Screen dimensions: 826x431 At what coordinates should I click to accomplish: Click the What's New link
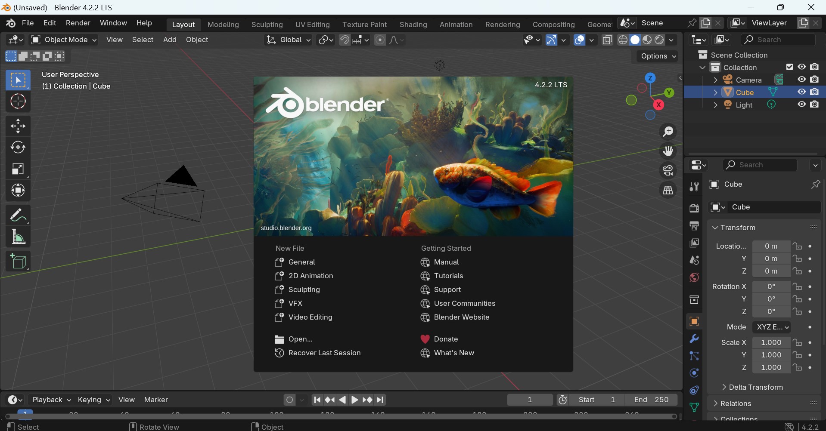click(447, 354)
